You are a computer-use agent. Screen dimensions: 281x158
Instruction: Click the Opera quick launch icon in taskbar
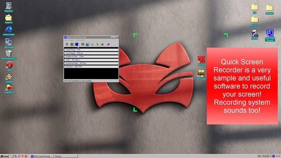[26, 156]
